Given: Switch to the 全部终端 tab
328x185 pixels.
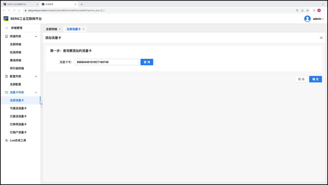Looking at the screenshot, I should click(51, 29).
